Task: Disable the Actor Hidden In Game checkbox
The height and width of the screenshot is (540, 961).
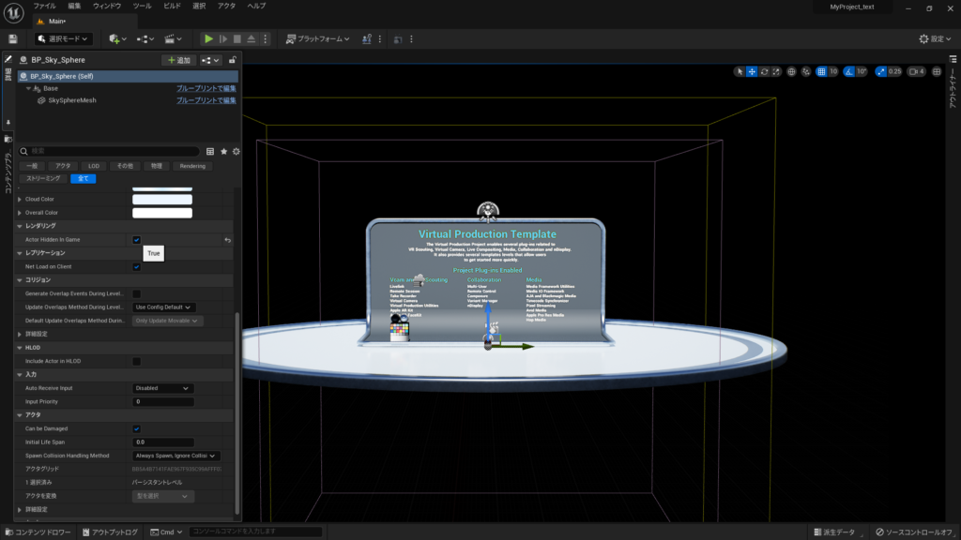Action: 135,240
